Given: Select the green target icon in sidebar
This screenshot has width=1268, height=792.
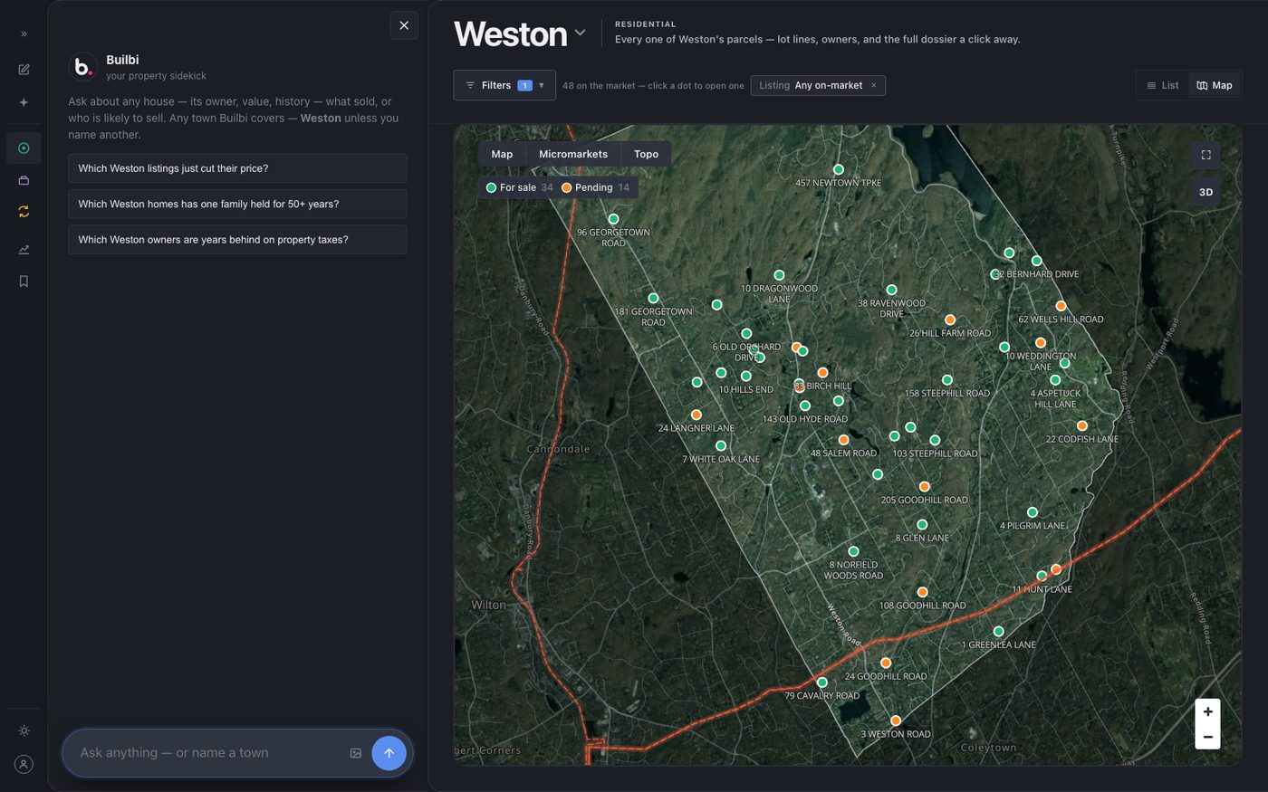Looking at the screenshot, I should coord(24,148).
